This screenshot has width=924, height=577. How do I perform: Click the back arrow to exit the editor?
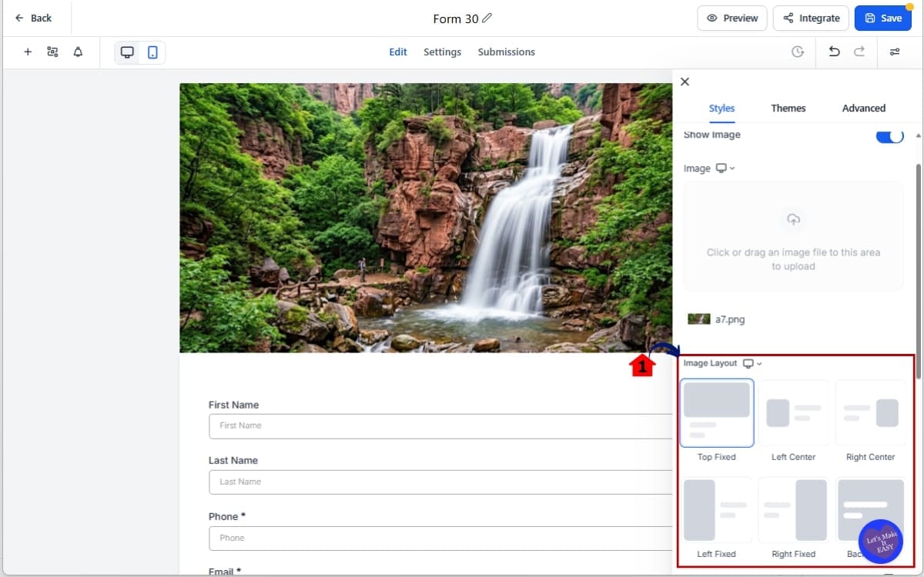point(18,17)
